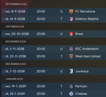Click the Brest club crest

point(71,34)
